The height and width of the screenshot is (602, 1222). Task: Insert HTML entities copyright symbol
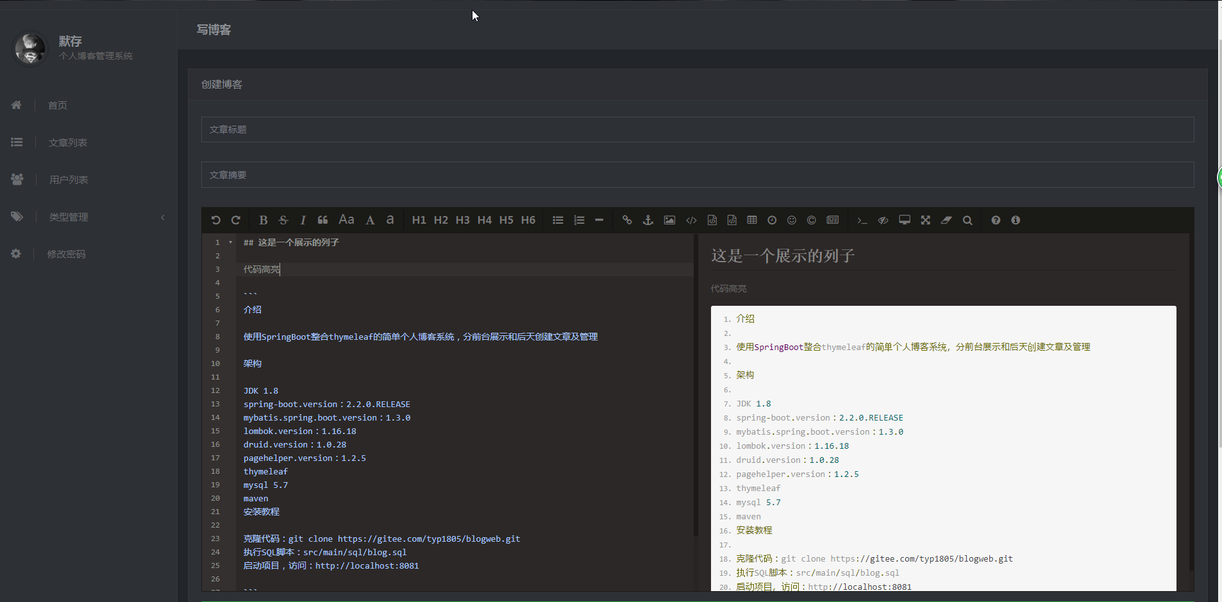tap(812, 220)
